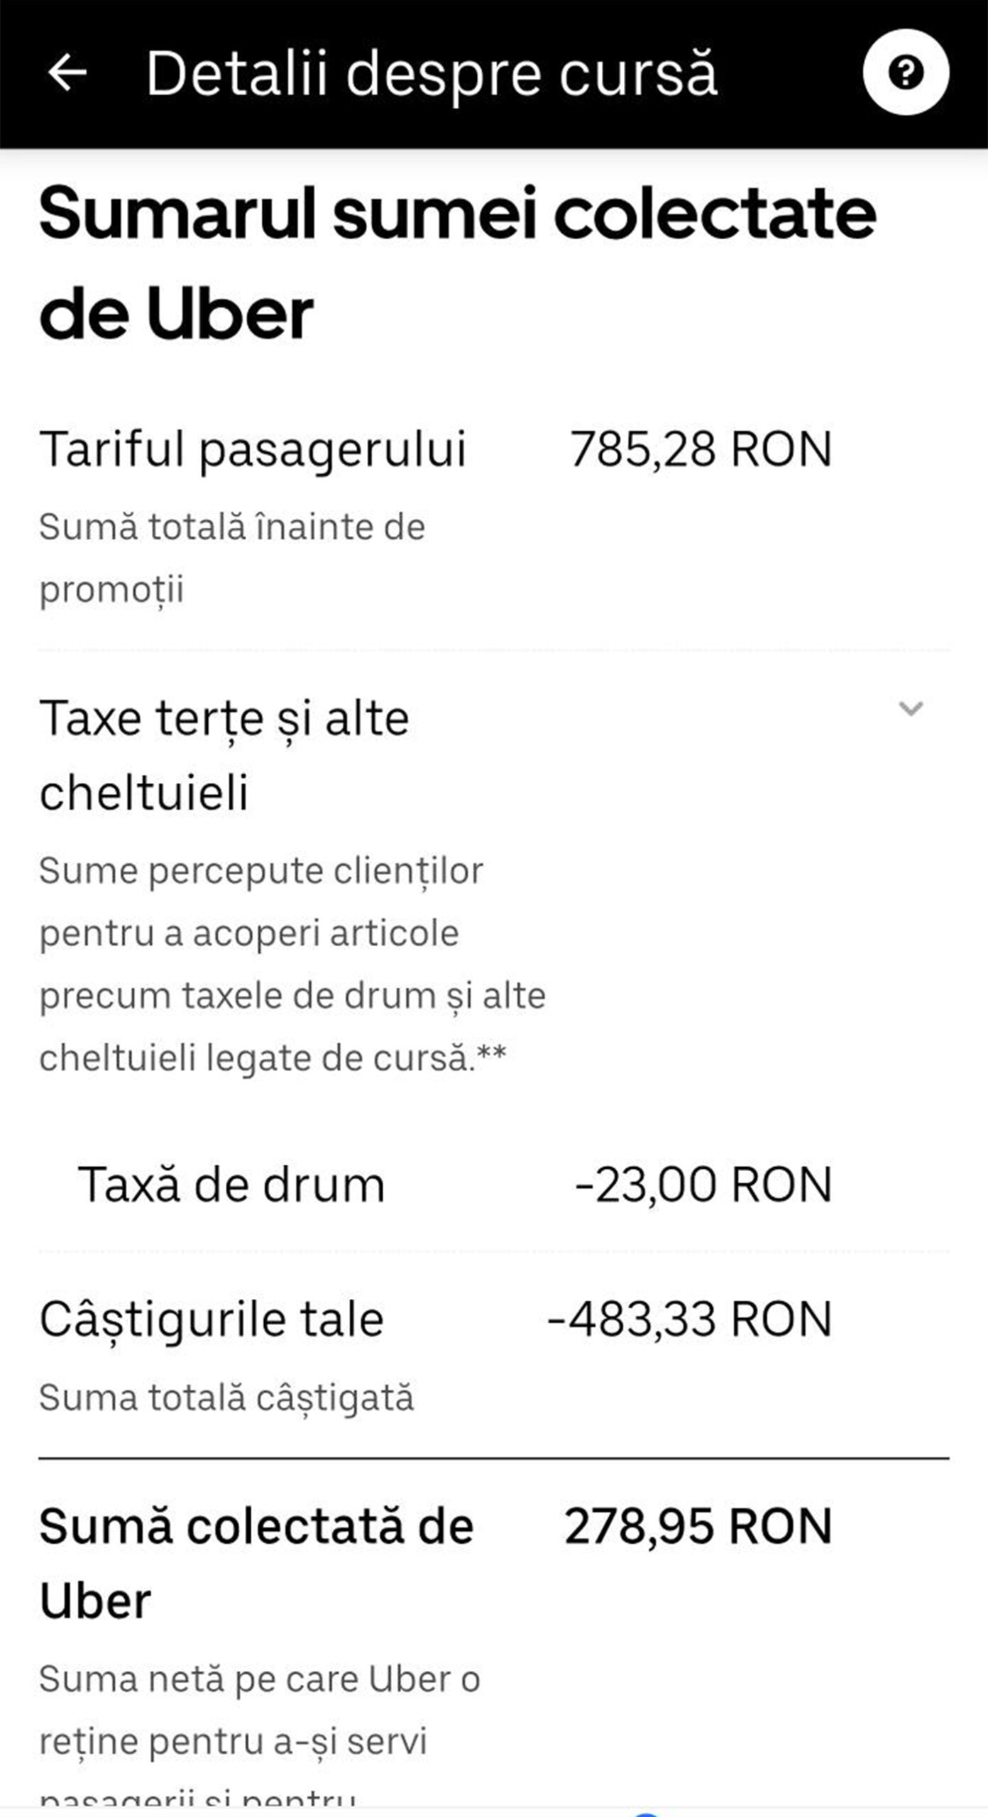Tap the back arrow icon

67,72
